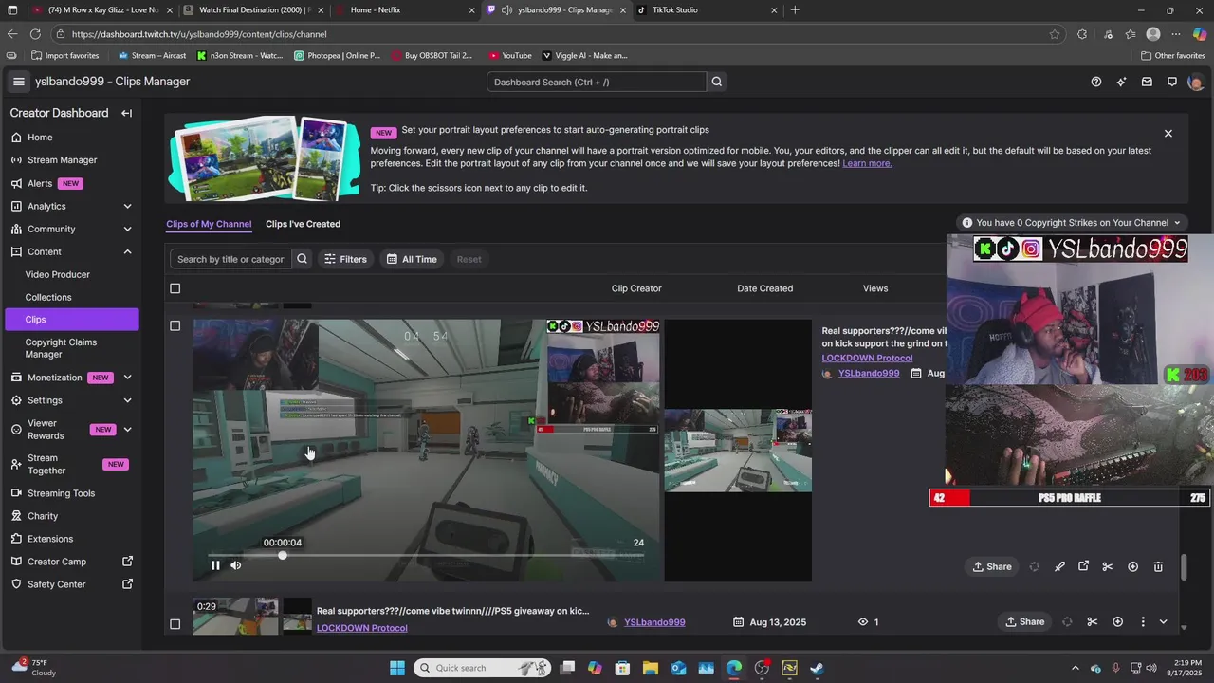Viewport: 1214px width, 683px height.
Task: Click the circle-plus icon on expanded clip
Action: coord(1132,566)
